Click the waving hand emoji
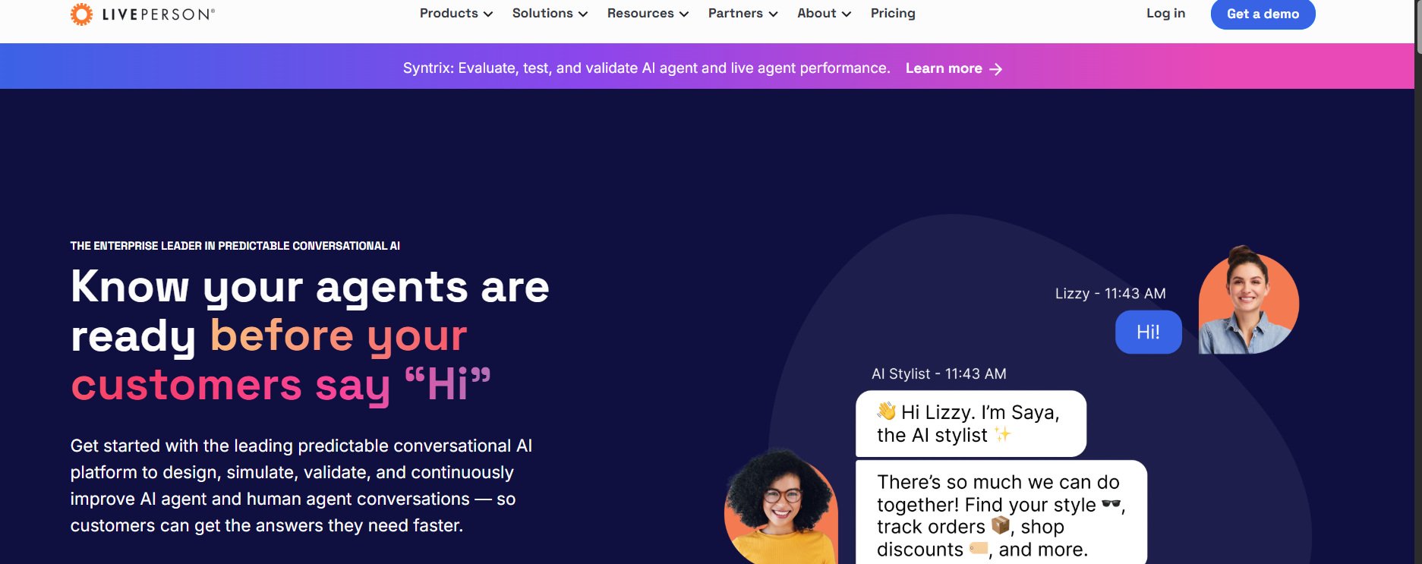 click(887, 411)
